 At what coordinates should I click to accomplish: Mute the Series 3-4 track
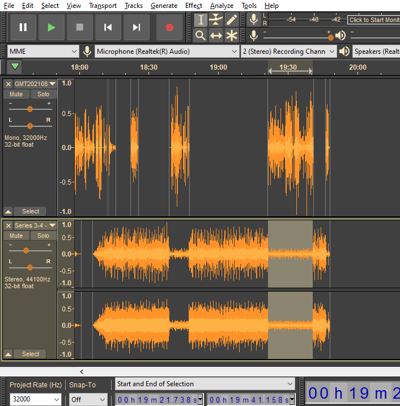pyautogui.click(x=16, y=236)
